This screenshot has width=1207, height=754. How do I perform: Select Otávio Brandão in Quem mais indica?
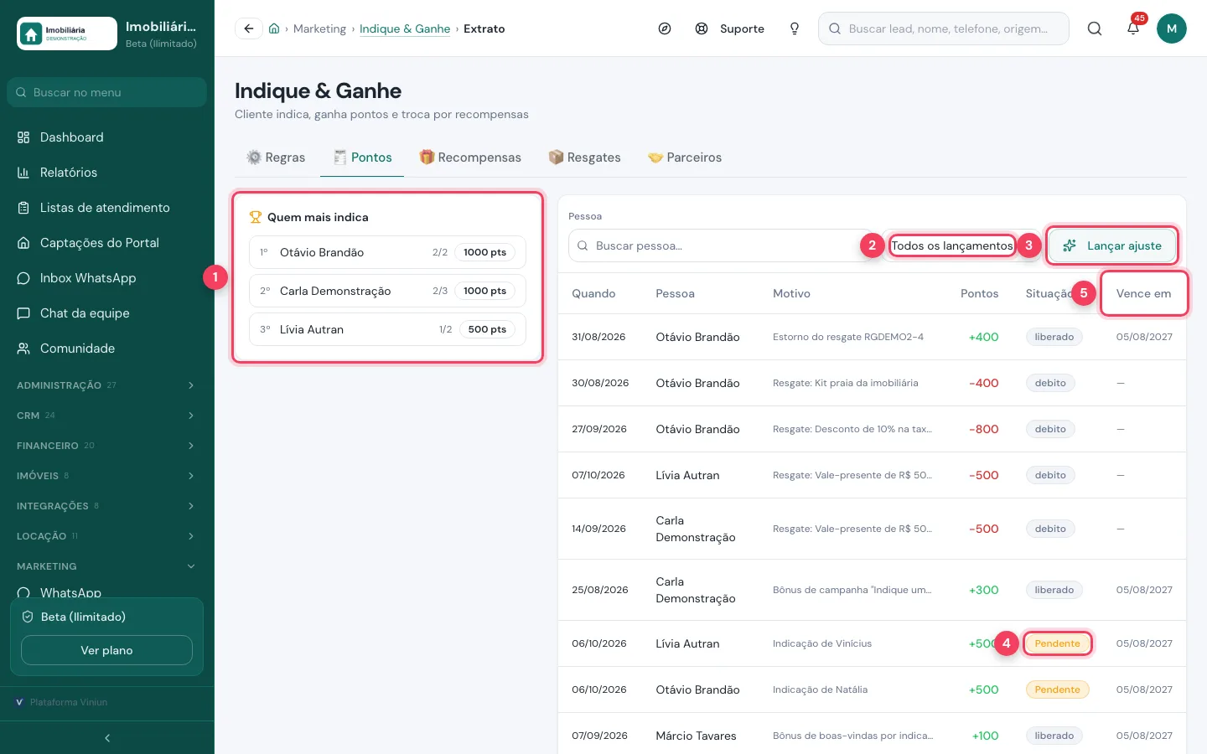pos(387,252)
